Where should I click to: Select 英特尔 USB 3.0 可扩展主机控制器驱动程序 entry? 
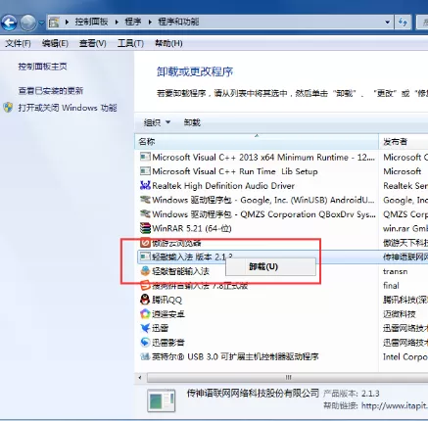[235, 356]
